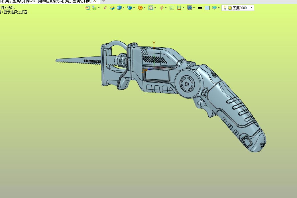Open a new tab with plus button

pos(104,1)
